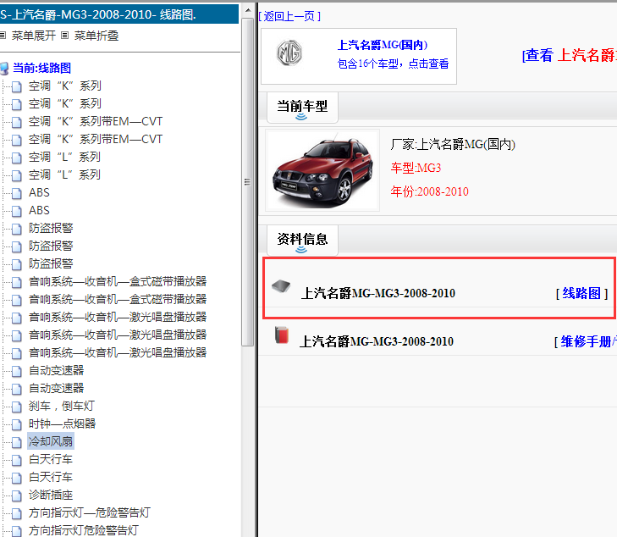
Task: Open the 诊断插座 item
Action: tap(51, 495)
